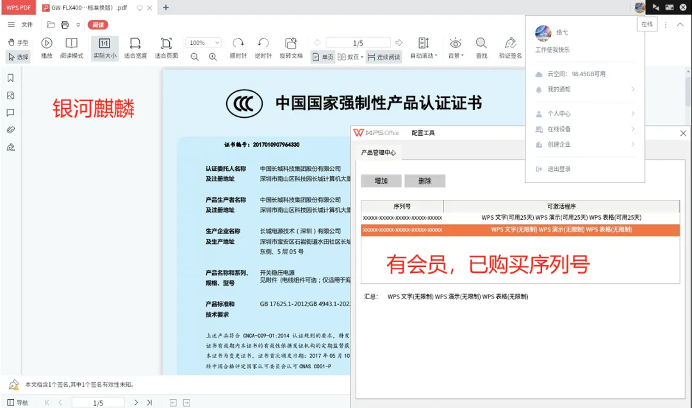Click the WPS PDF home tab
Viewport: 692px width, 408px height.
[x=19, y=8]
